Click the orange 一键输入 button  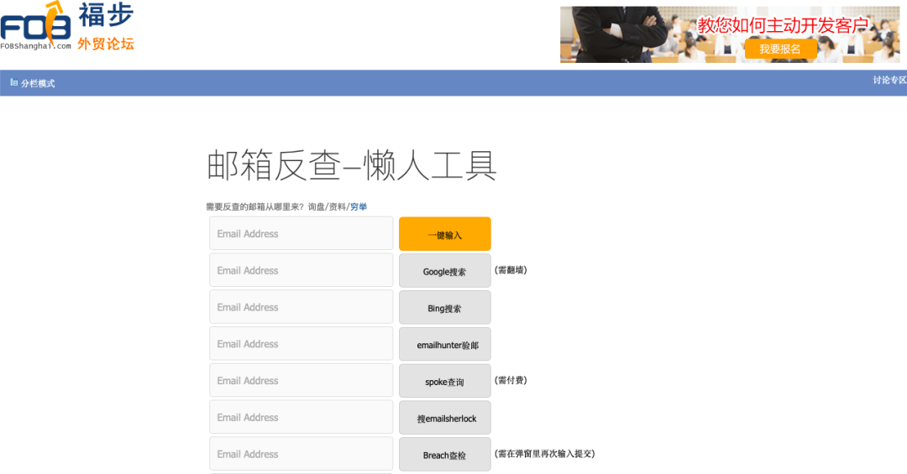coord(445,234)
